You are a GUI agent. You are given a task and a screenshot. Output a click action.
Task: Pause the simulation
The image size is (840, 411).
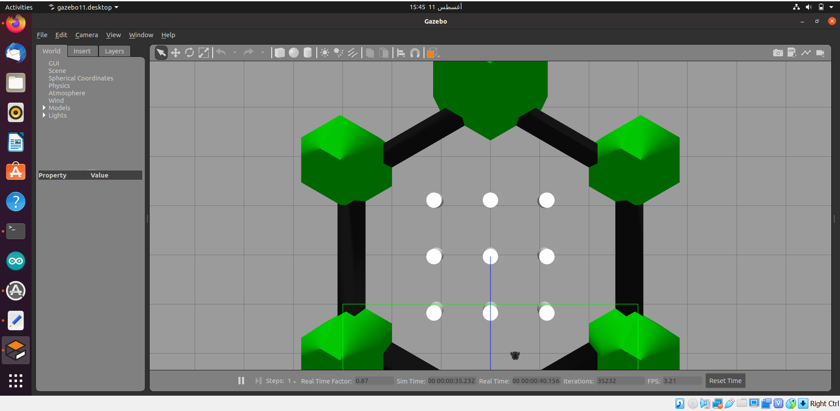pyautogui.click(x=241, y=380)
